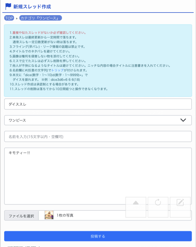Viewport: 196px width, 247px height.
Task: Click the 名前を入力 name field
Action: tap(98, 137)
